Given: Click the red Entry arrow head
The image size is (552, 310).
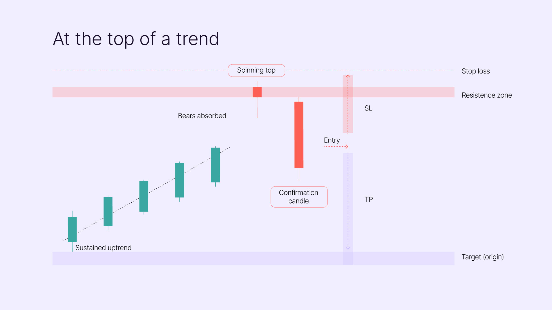Looking at the screenshot, I should coord(347,146).
